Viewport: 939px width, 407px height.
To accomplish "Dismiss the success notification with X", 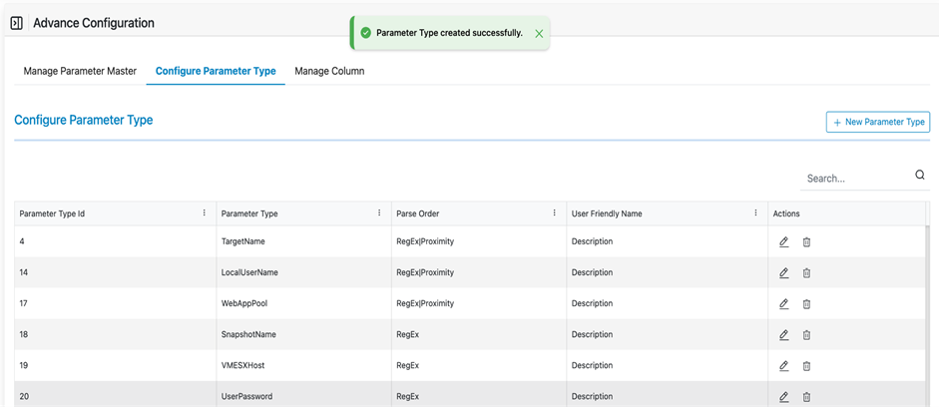I will coord(539,34).
